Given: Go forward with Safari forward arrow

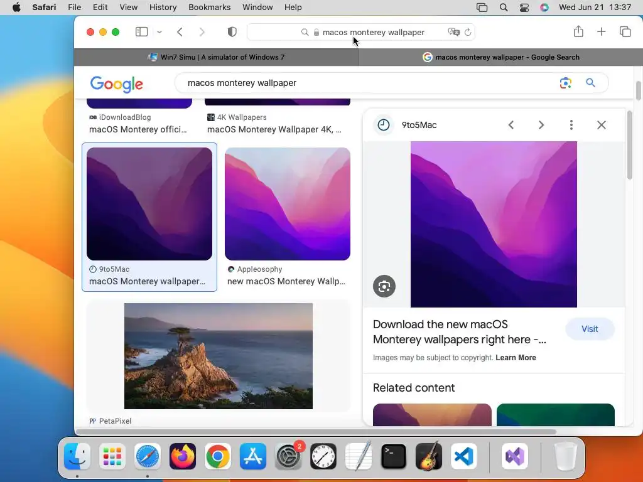Looking at the screenshot, I should point(202,32).
